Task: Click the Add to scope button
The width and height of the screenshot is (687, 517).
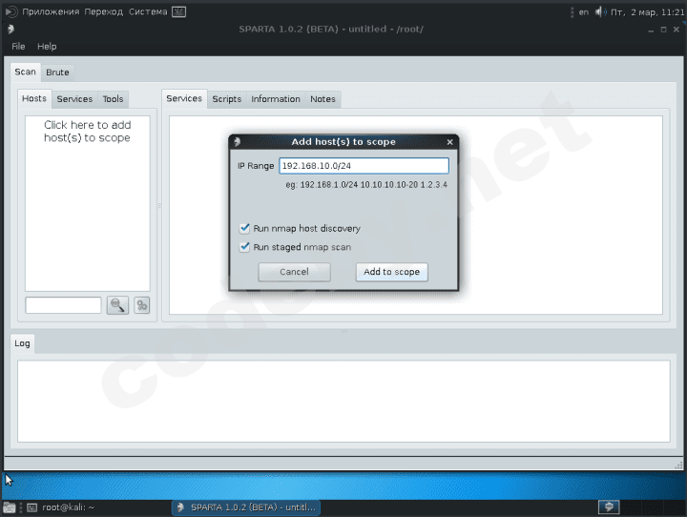Action: click(x=392, y=272)
